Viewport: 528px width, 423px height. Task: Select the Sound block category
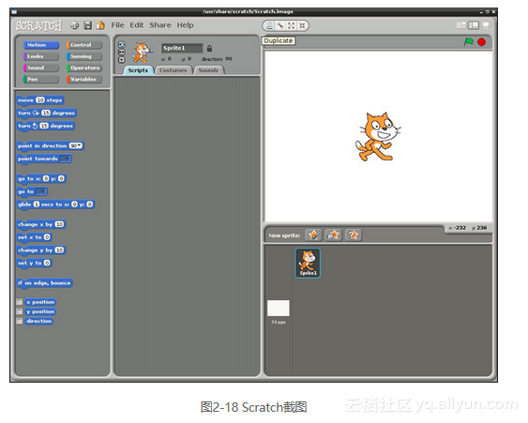[x=40, y=68]
